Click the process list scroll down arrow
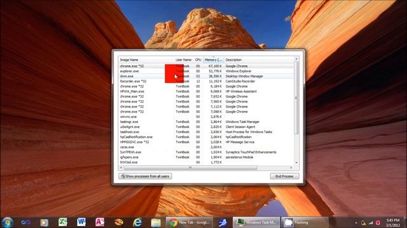This screenshot has width=407, height=228. tap(296, 163)
